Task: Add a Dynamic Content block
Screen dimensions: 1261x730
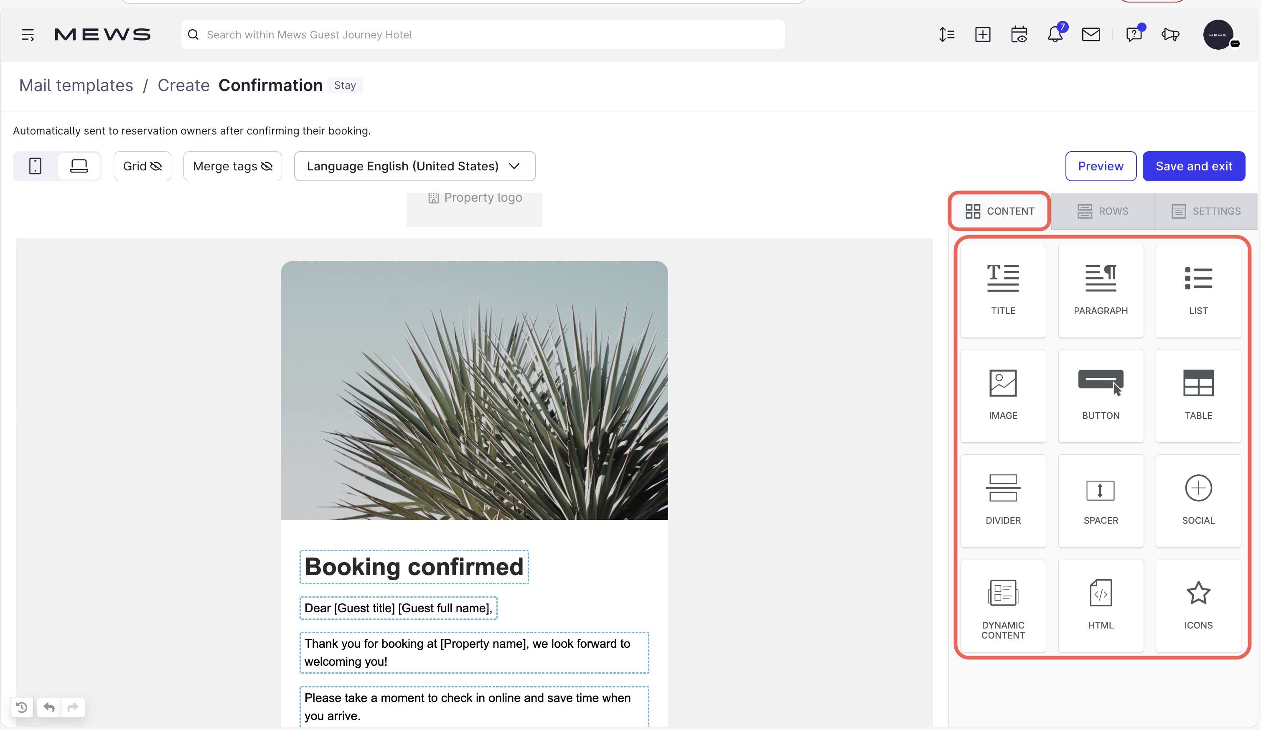Action: (1003, 606)
